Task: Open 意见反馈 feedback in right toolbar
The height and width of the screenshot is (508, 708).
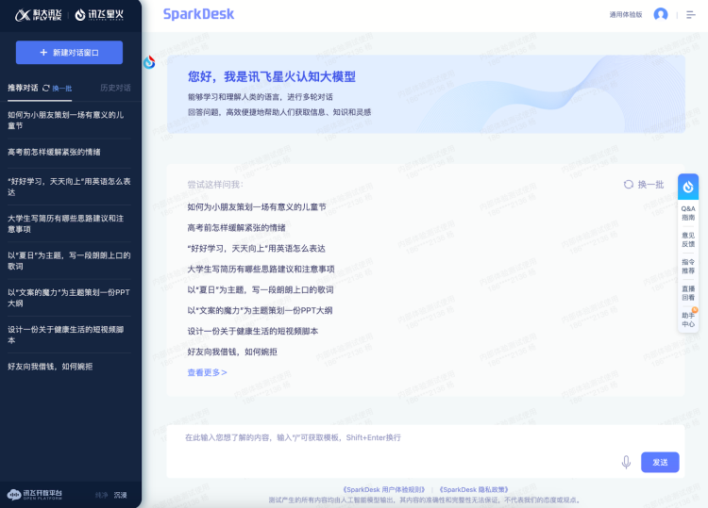Action: pos(688,239)
